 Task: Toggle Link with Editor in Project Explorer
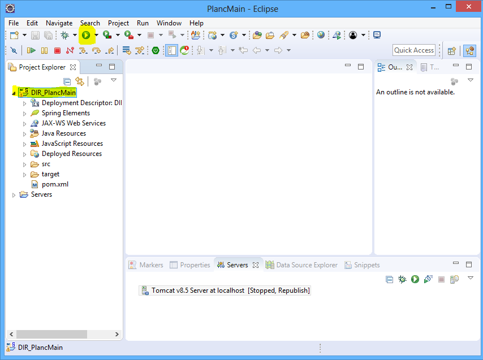point(80,81)
